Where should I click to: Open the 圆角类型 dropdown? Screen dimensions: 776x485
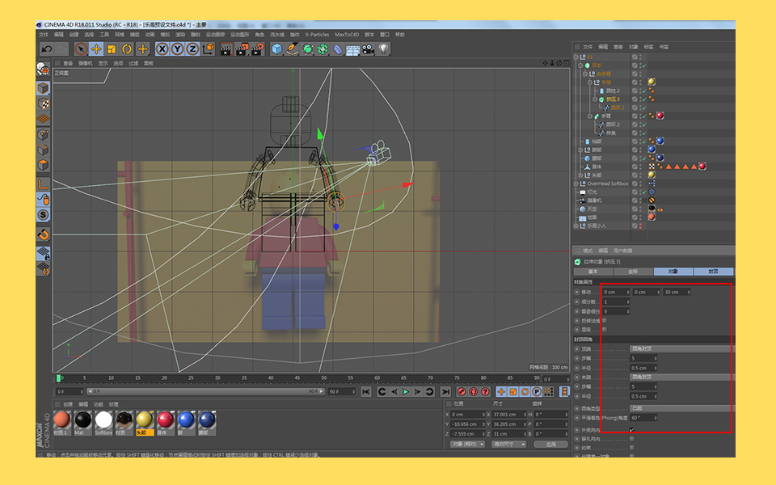click(682, 408)
